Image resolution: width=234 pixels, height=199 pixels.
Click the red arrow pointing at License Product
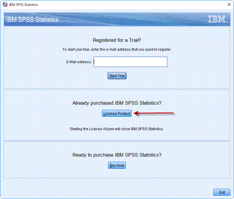pyautogui.click(x=154, y=114)
